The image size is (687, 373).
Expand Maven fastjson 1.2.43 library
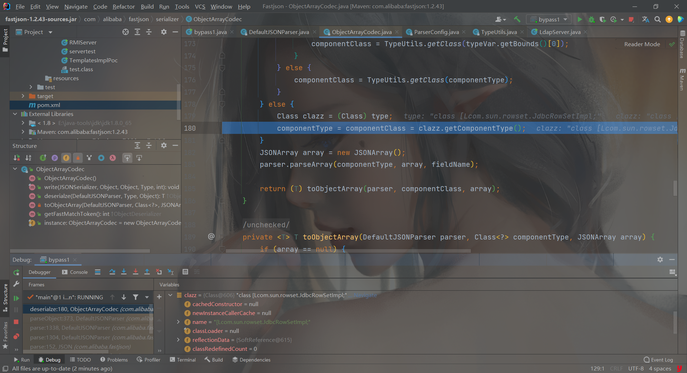(x=23, y=132)
